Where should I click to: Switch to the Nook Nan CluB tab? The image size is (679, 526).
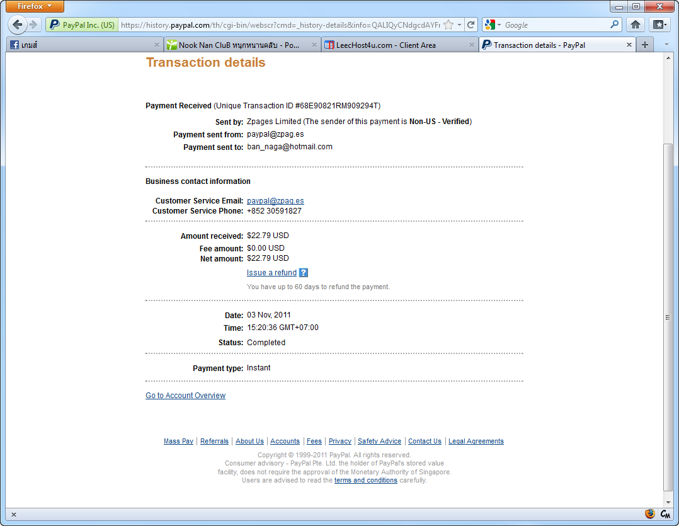click(x=242, y=45)
